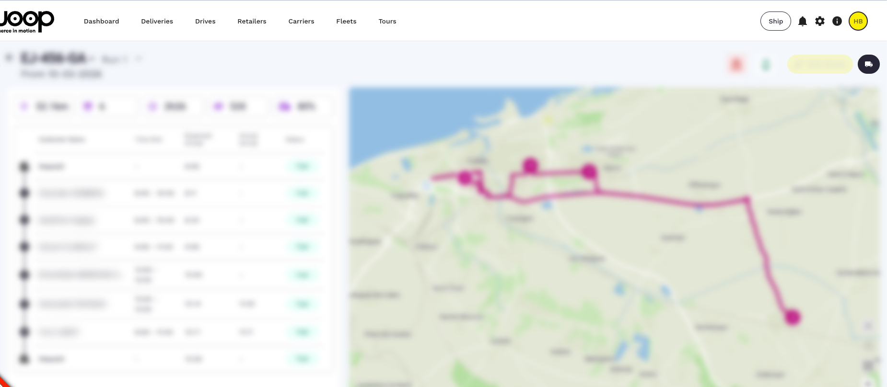The width and height of the screenshot is (887, 387).
Task: Click the red icon beside the green icon
Action: tap(736, 64)
